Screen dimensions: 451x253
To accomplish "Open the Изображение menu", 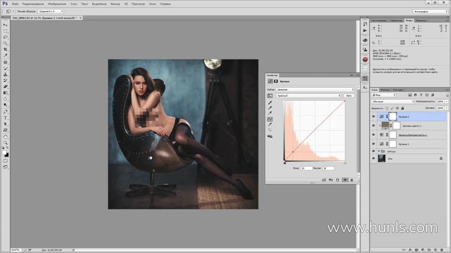I will 57,4.
